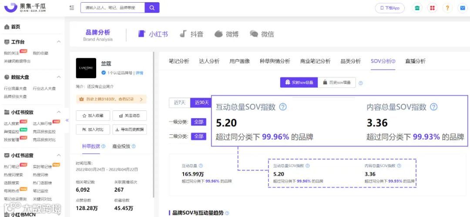This screenshot has height=217, width=470.
Task: Toggle the sidebar menu fold icon beside the search box
Action: [72, 8]
